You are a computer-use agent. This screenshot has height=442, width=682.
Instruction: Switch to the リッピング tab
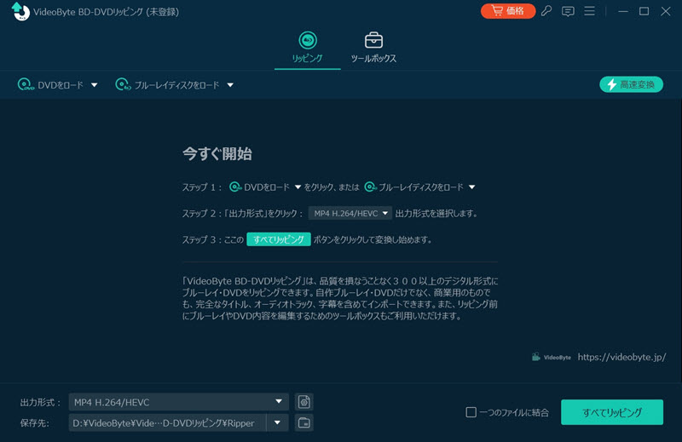point(307,48)
